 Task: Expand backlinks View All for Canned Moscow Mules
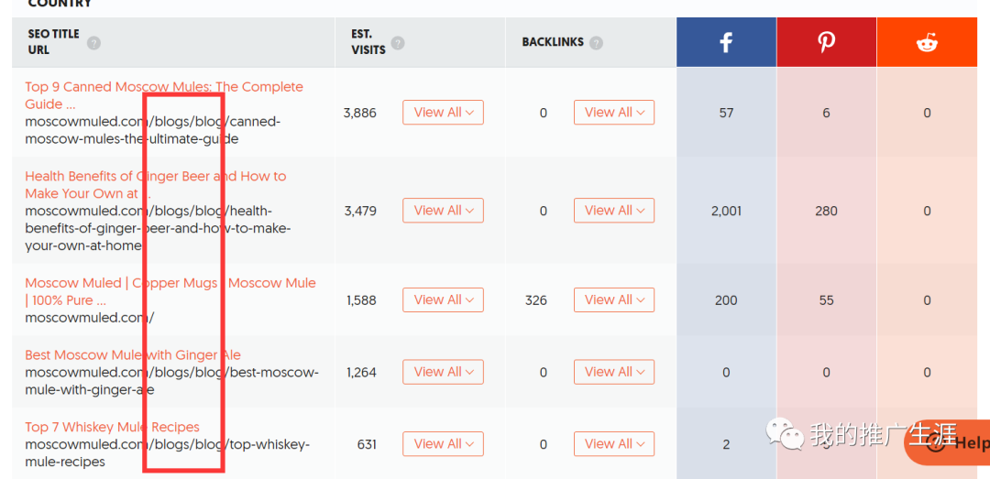point(613,113)
